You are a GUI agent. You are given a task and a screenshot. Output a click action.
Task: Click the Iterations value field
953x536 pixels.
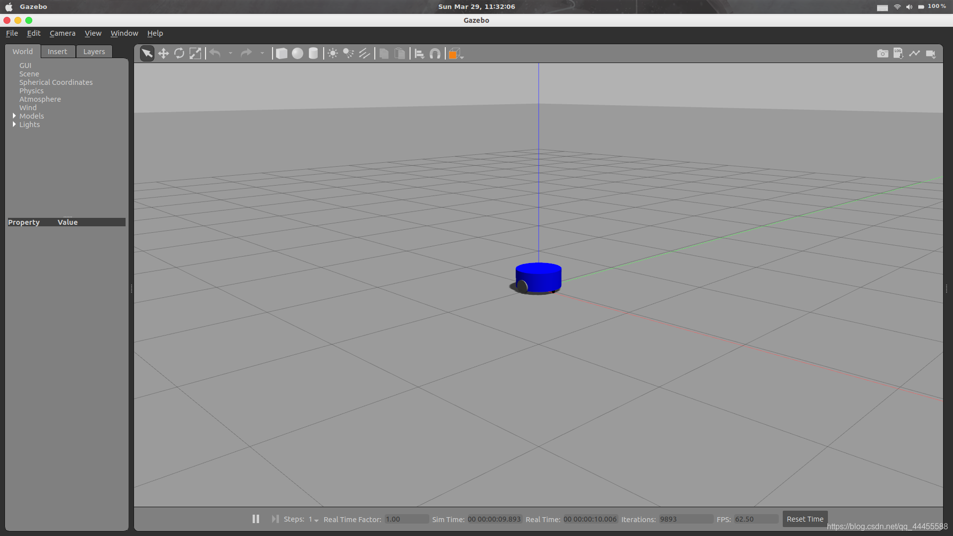coord(686,519)
